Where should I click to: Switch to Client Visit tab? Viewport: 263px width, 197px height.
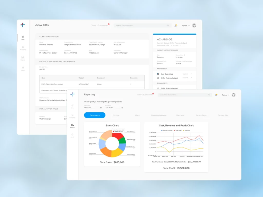coord(180,115)
